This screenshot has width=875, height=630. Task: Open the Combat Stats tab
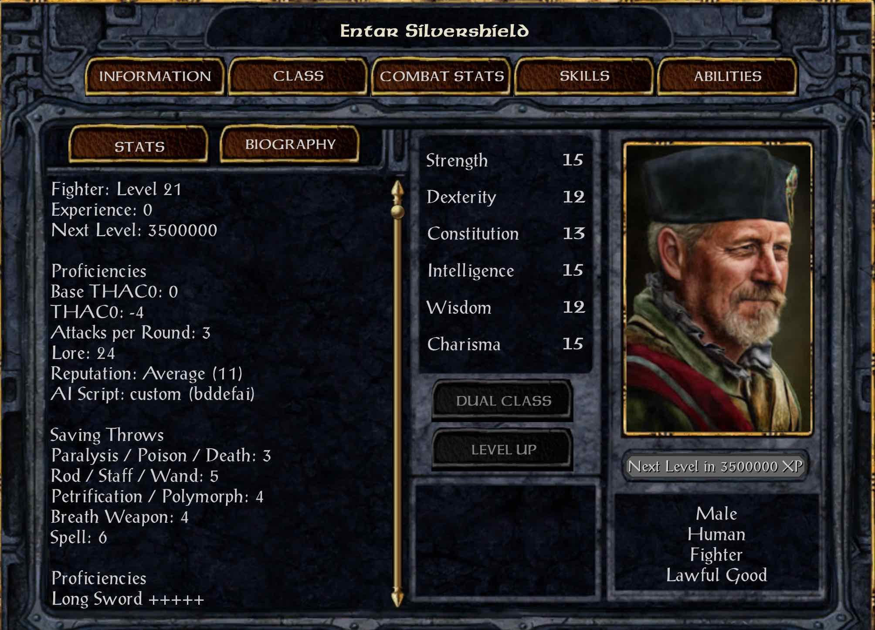tap(441, 76)
